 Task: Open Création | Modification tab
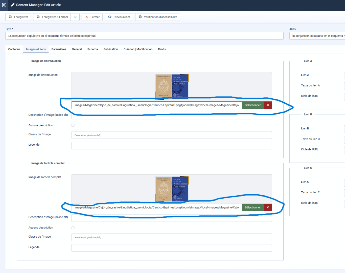[138, 49]
